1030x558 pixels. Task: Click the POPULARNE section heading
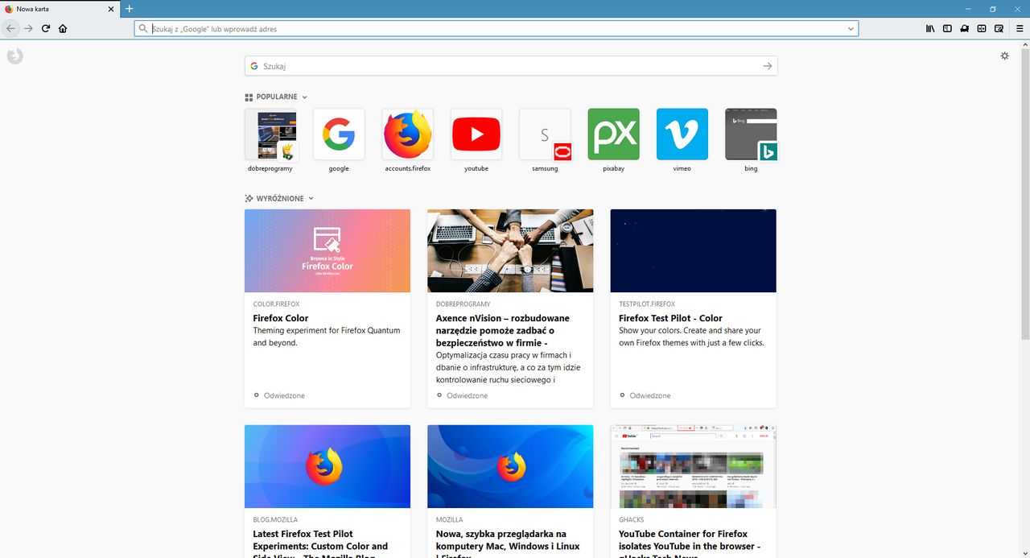(277, 97)
